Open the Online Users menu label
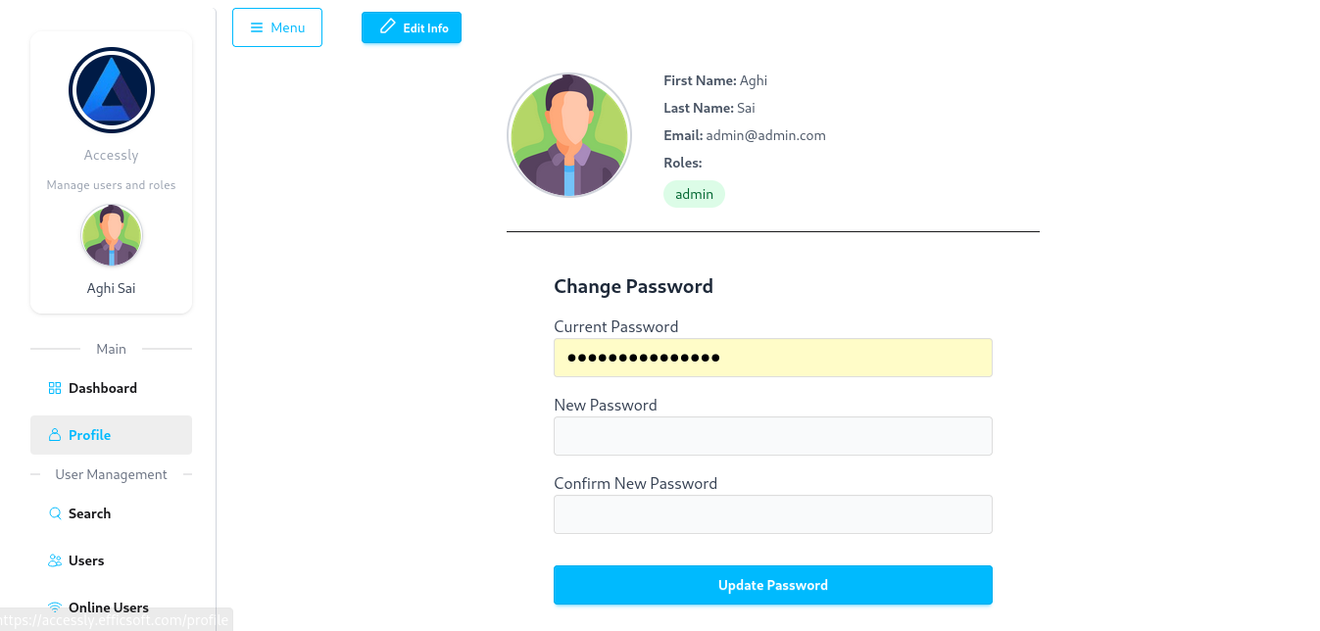The height and width of the screenshot is (631, 1320). (109, 607)
